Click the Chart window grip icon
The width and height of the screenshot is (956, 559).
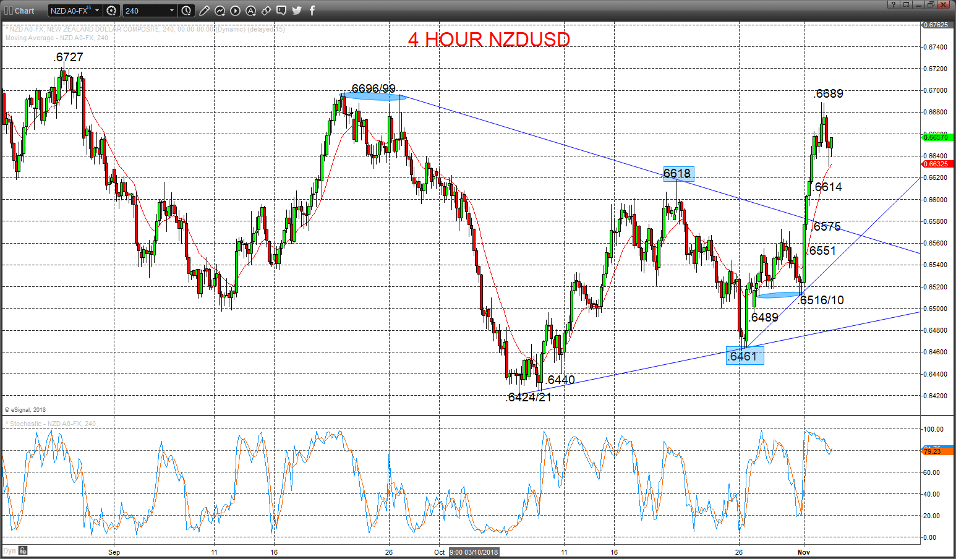pos(9,11)
